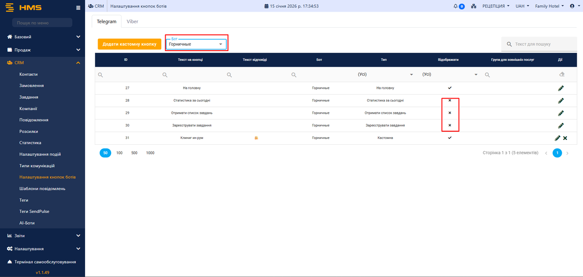
Task: Open Шаблони повідомлень in sidebar
Action: [x=42, y=189]
